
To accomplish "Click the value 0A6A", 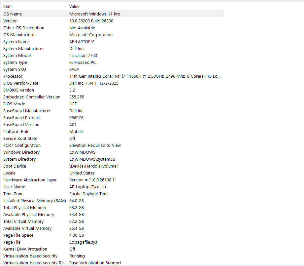I will pyautogui.click(x=74, y=69).
